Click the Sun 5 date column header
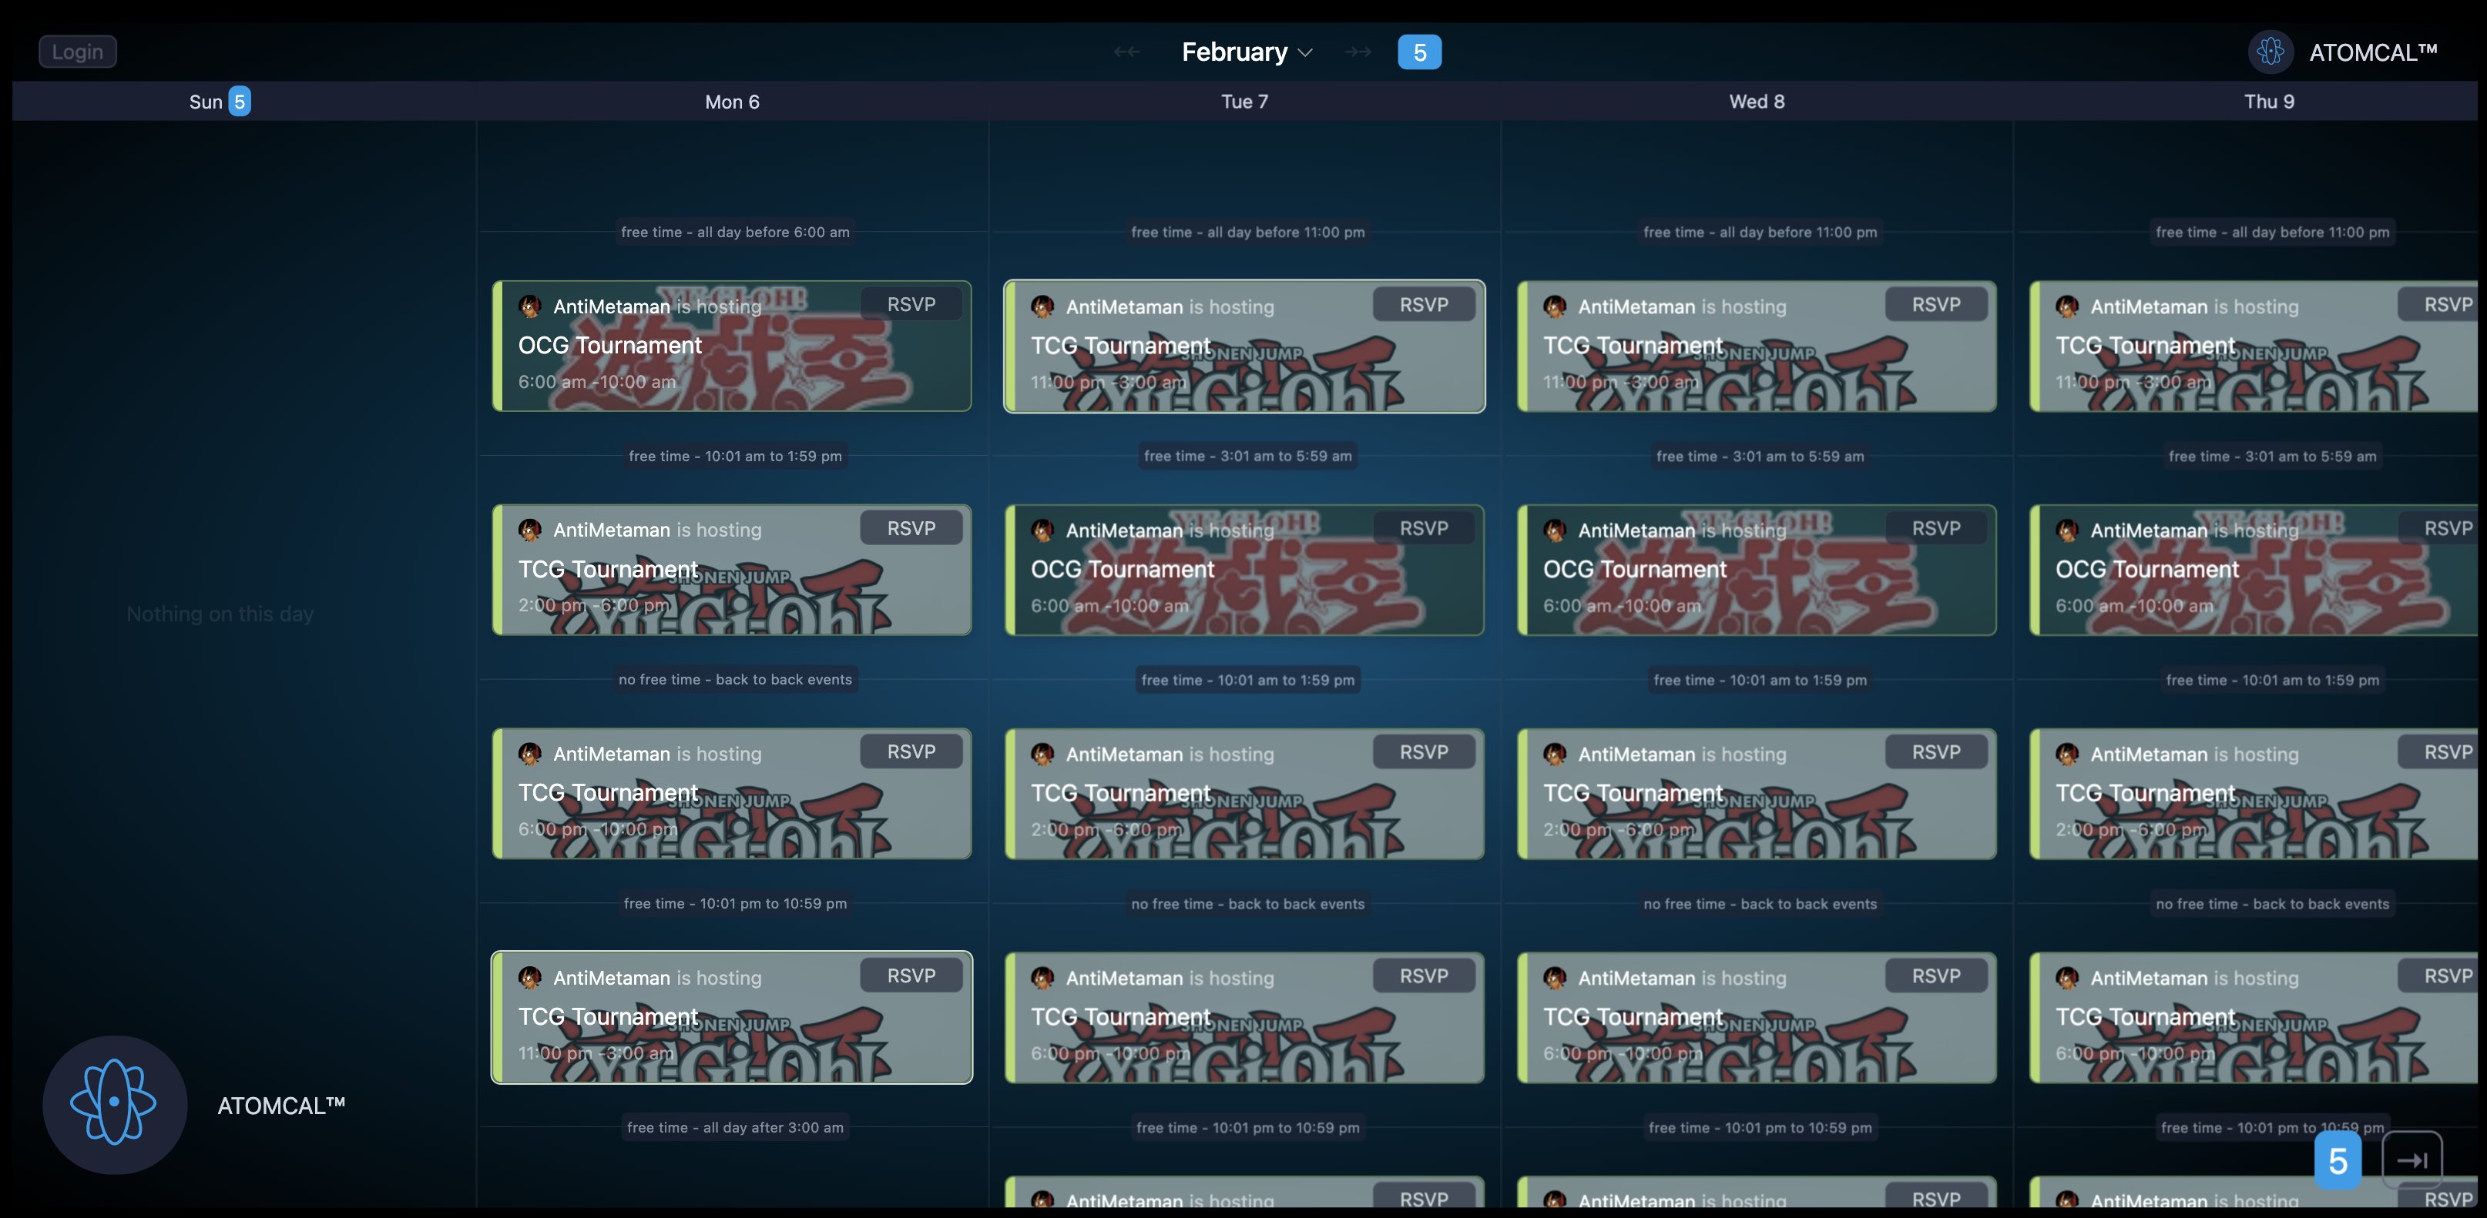 coord(217,100)
